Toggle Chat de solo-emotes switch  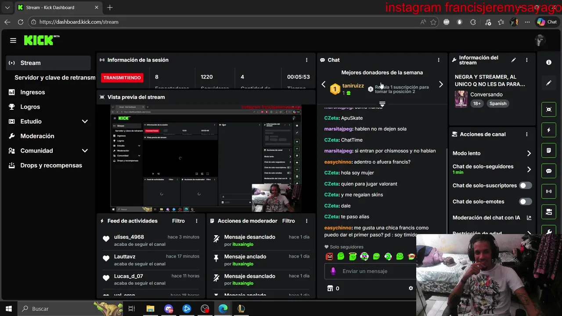pyautogui.click(x=525, y=202)
